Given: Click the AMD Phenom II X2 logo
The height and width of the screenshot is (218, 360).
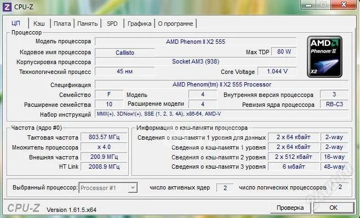Looking at the screenshot, I should point(324,56).
